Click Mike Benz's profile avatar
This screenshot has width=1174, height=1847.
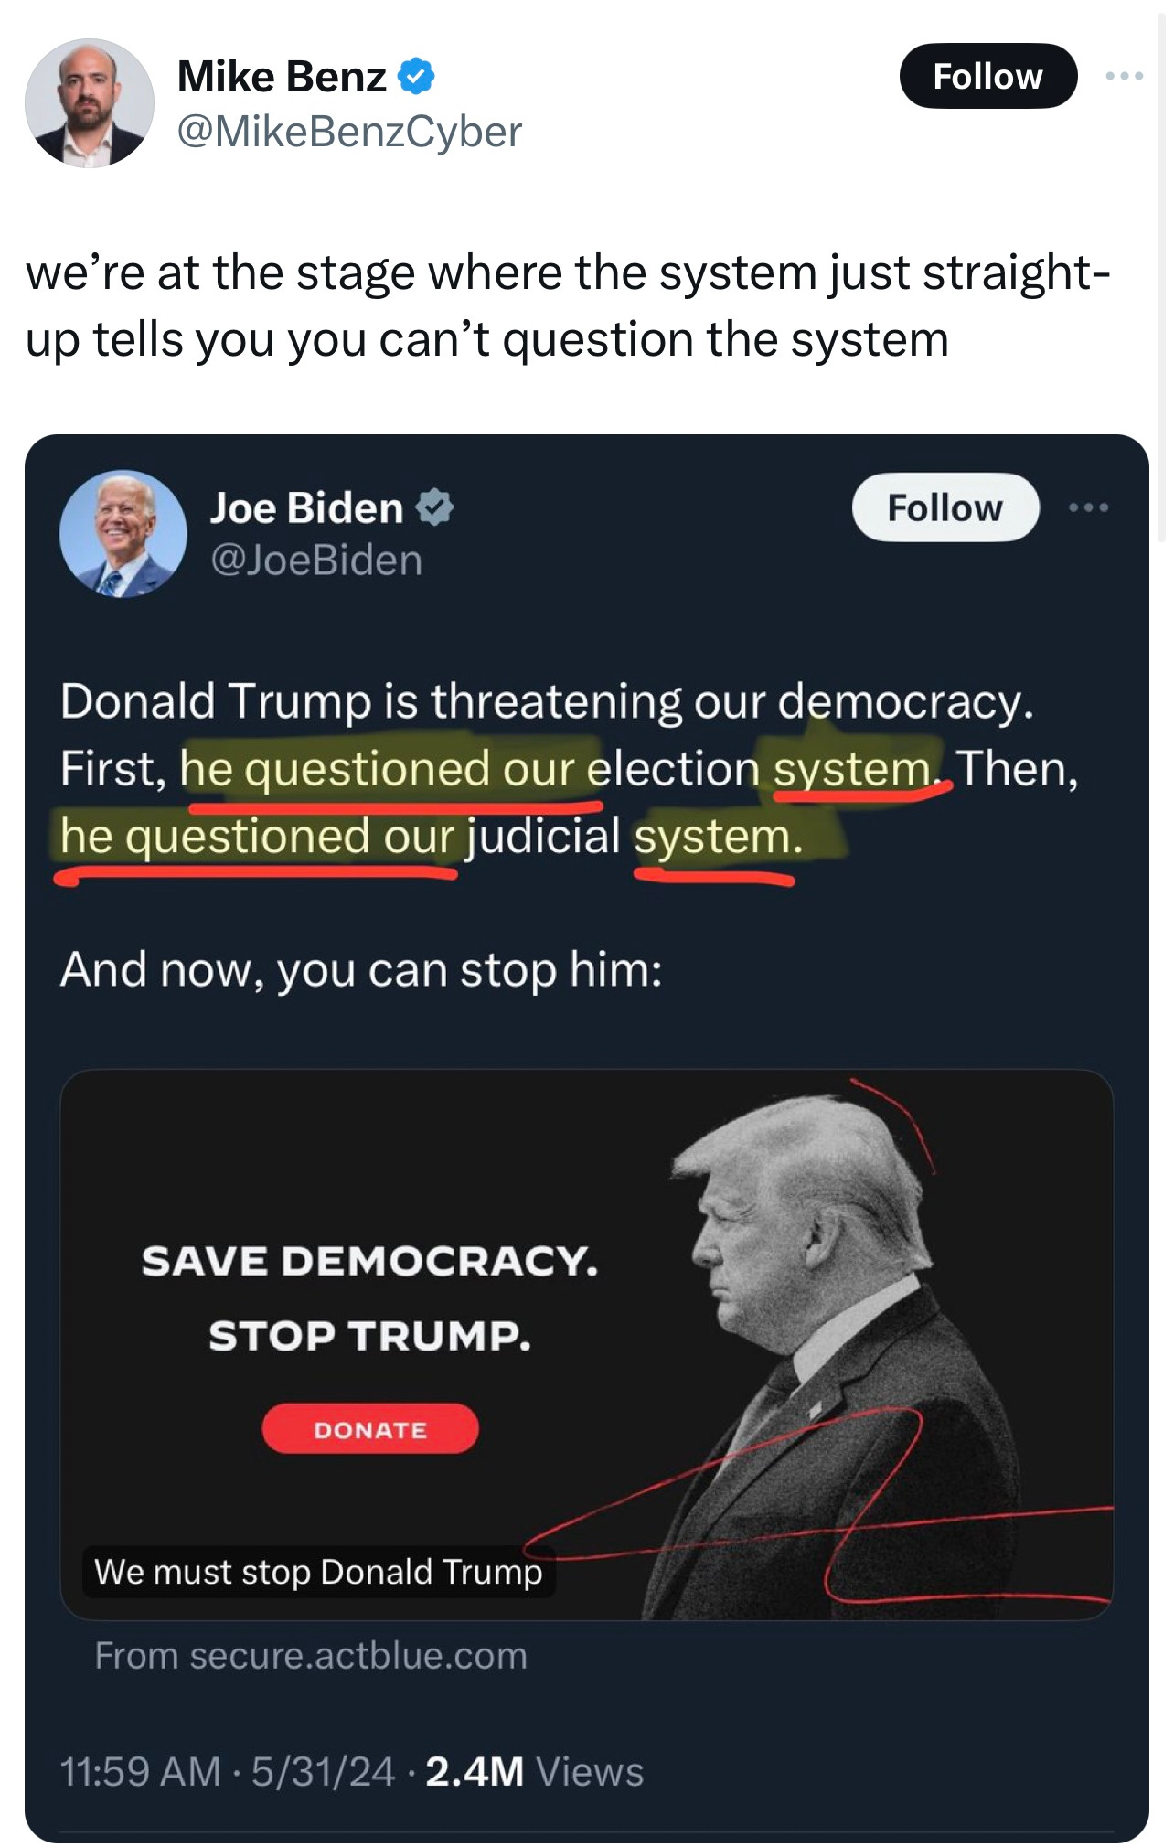[90, 102]
